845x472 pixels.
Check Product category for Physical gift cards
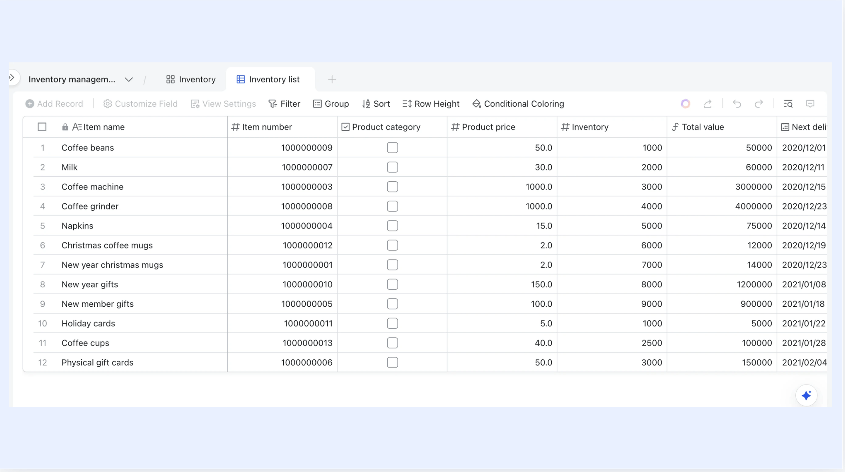(392, 363)
